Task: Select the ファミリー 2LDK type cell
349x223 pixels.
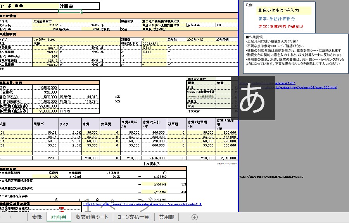Action: 76,39
